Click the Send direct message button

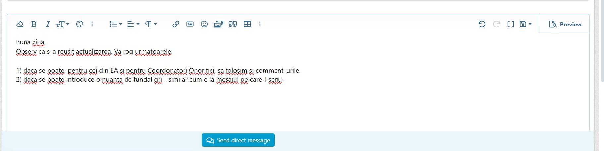(x=238, y=140)
